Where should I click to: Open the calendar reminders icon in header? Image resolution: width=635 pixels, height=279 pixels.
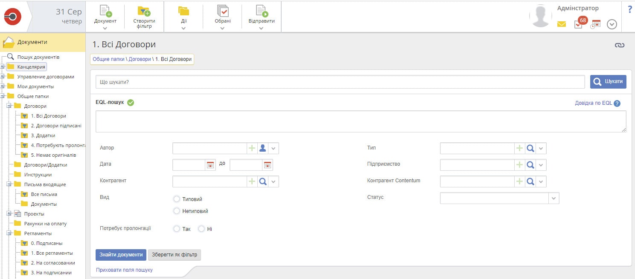coord(596,24)
